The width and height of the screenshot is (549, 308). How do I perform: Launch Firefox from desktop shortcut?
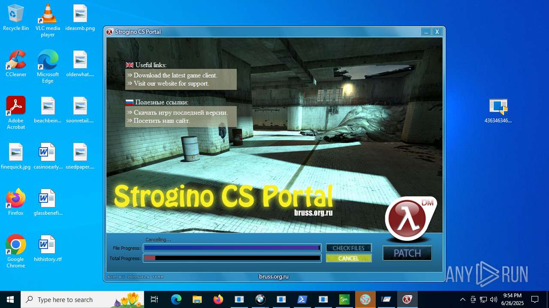click(16, 202)
